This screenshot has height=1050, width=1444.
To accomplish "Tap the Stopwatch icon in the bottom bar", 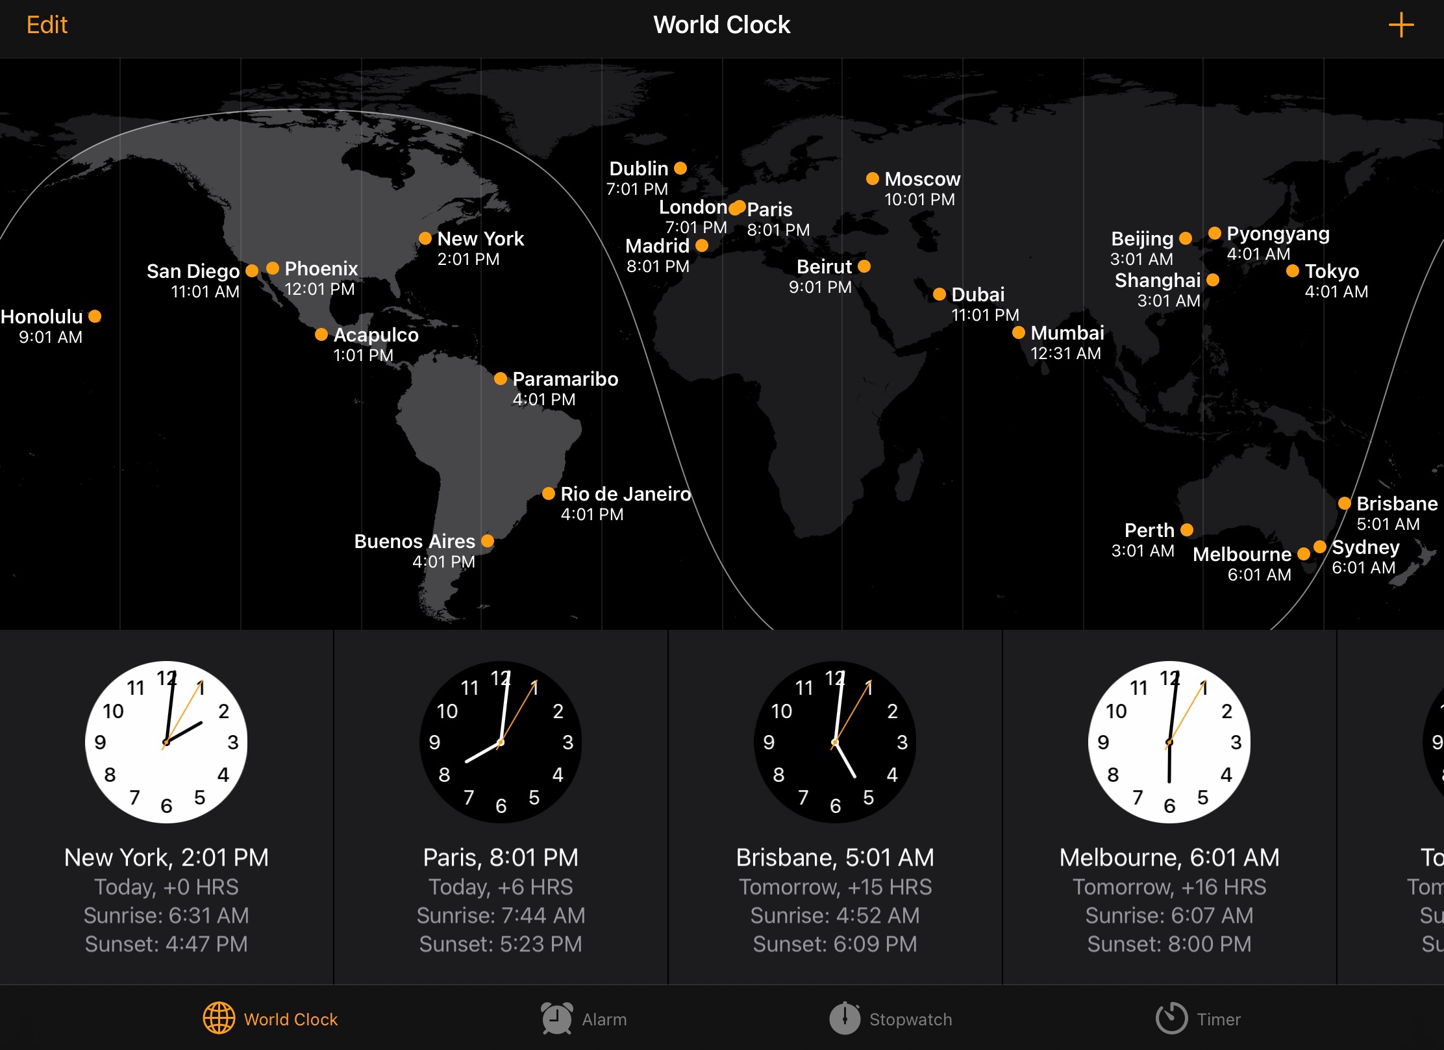I will pos(845,1019).
